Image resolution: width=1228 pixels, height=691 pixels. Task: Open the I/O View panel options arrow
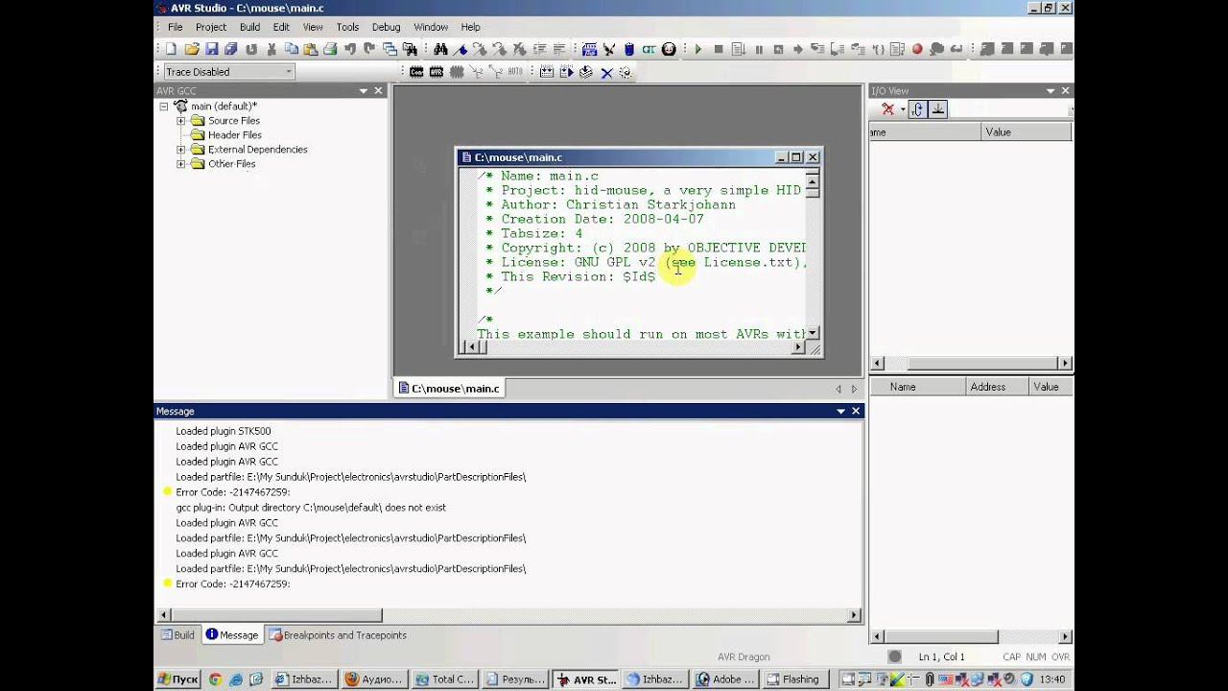tap(1051, 91)
